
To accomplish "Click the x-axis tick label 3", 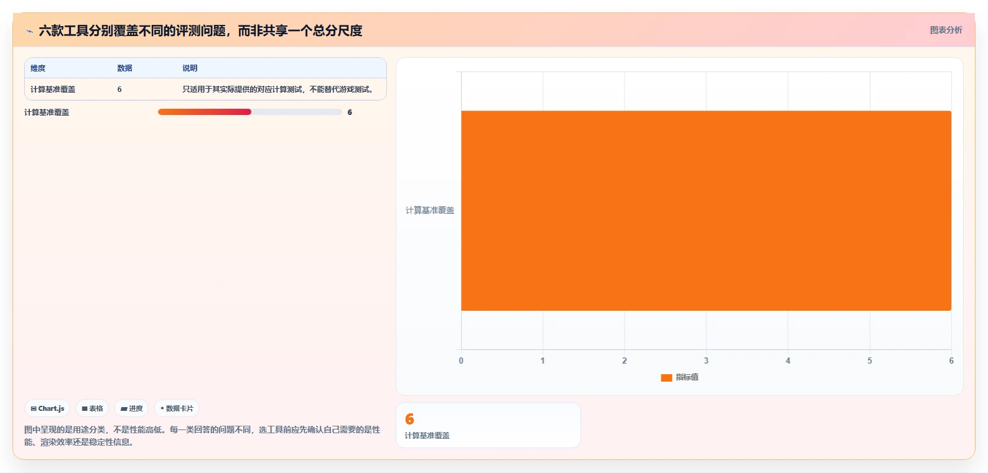I will click(x=706, y=360).
